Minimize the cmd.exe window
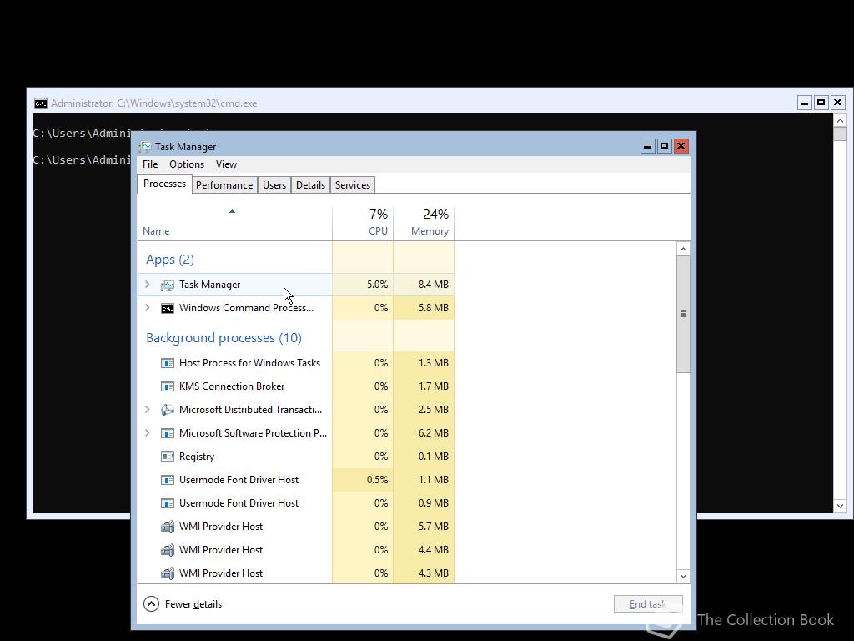Screen dimensions: 854x641 coord(805,103)
